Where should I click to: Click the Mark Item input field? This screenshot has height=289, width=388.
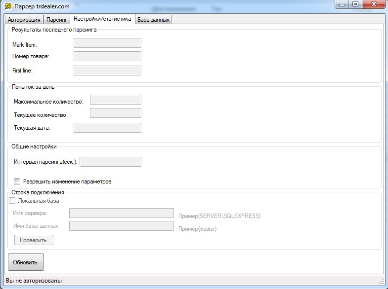click(107, 43)
